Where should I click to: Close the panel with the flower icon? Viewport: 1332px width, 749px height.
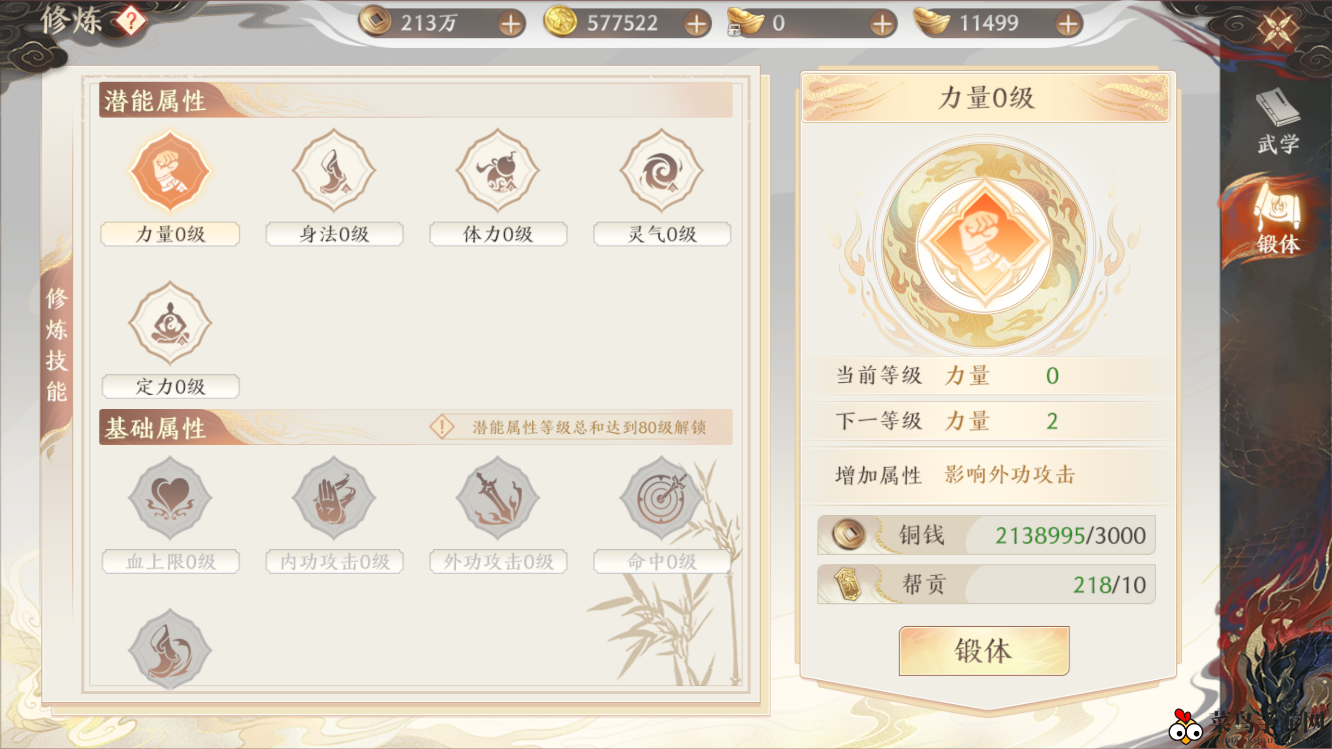point(1277,27)
